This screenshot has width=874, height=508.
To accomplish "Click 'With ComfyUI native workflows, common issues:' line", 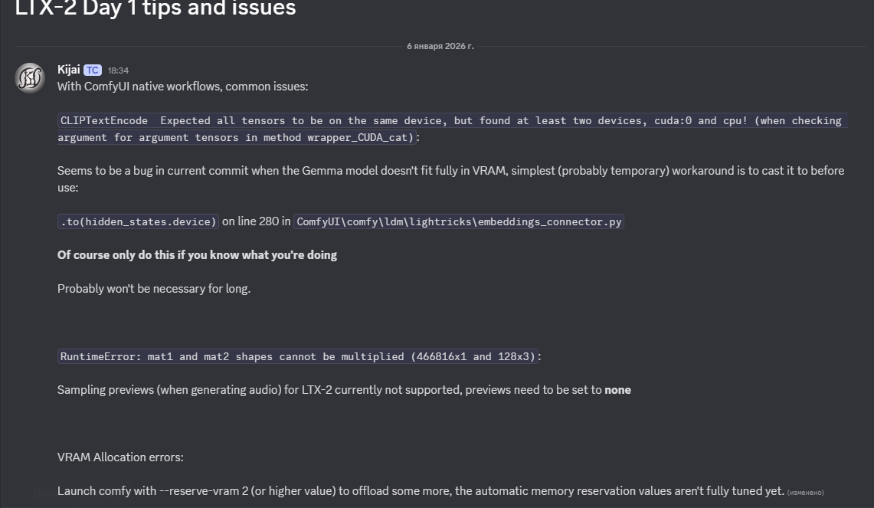I will pos(182,87).
